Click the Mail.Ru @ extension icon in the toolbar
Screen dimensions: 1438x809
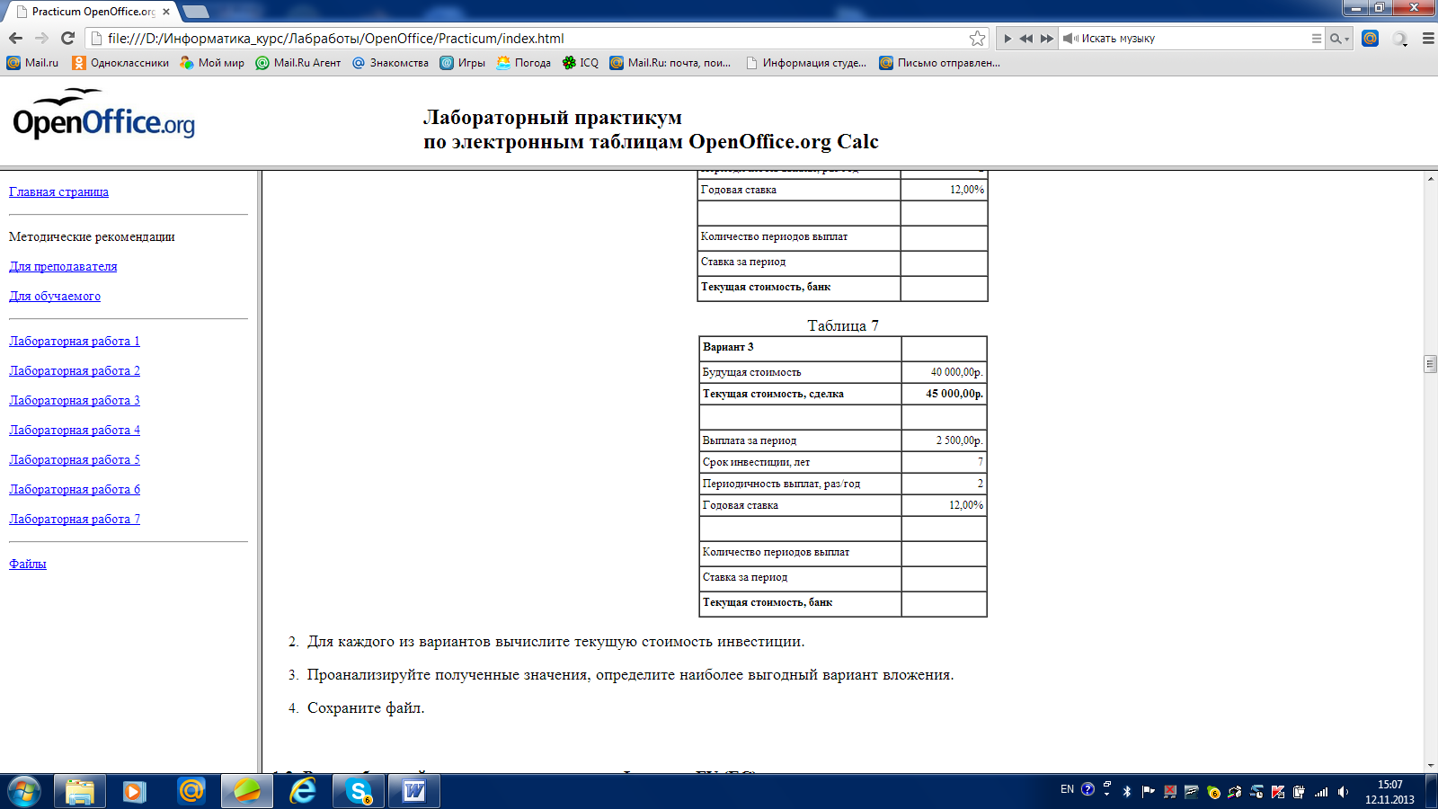pyautogui.click(x=1370, y=38)
